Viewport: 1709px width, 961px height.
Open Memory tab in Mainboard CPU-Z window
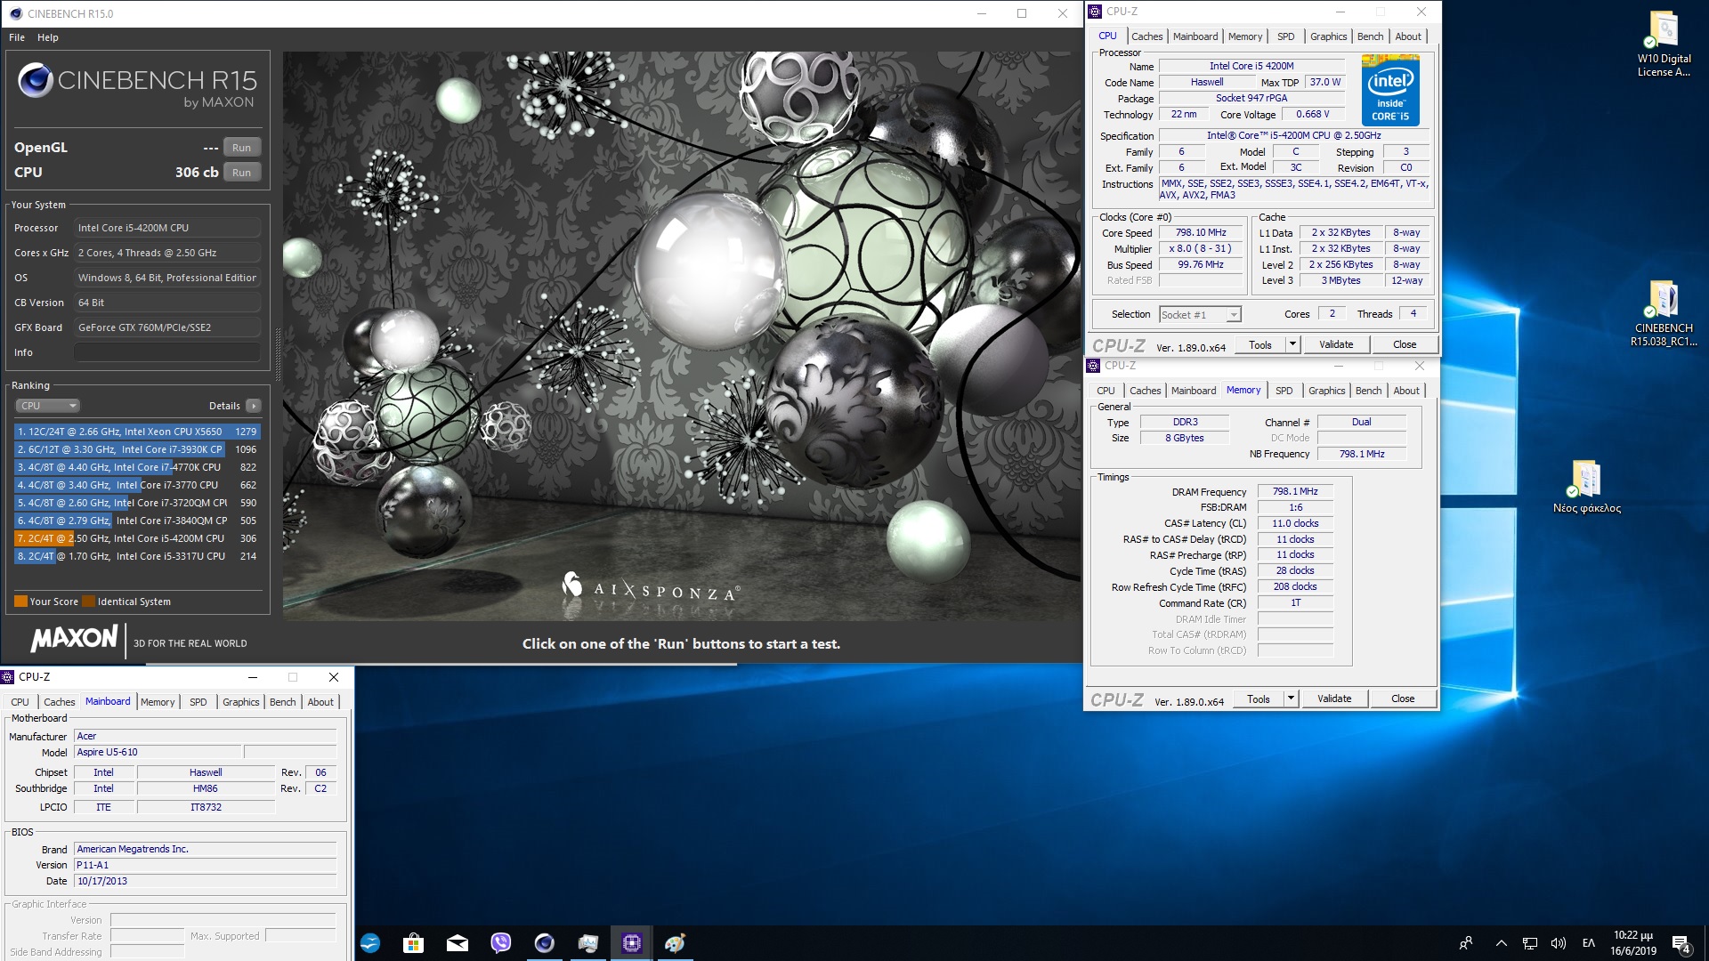(158, 702)
